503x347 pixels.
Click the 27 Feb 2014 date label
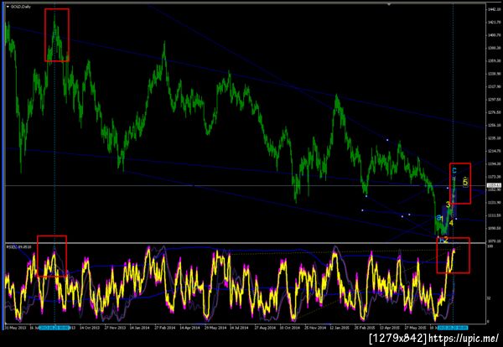164,328
